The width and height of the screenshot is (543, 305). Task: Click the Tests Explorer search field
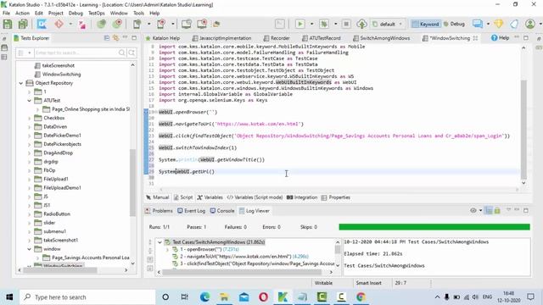(76, 53)
